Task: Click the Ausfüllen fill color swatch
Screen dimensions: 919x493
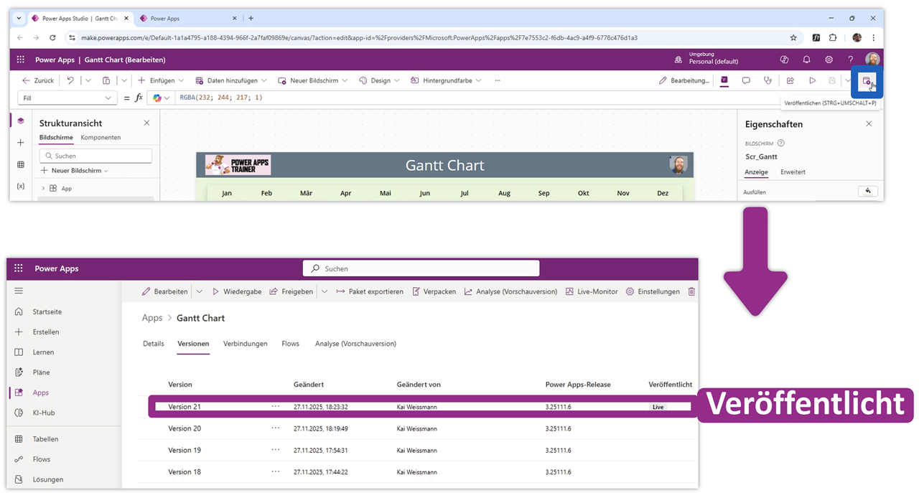Action: click(x=868, y=191)
